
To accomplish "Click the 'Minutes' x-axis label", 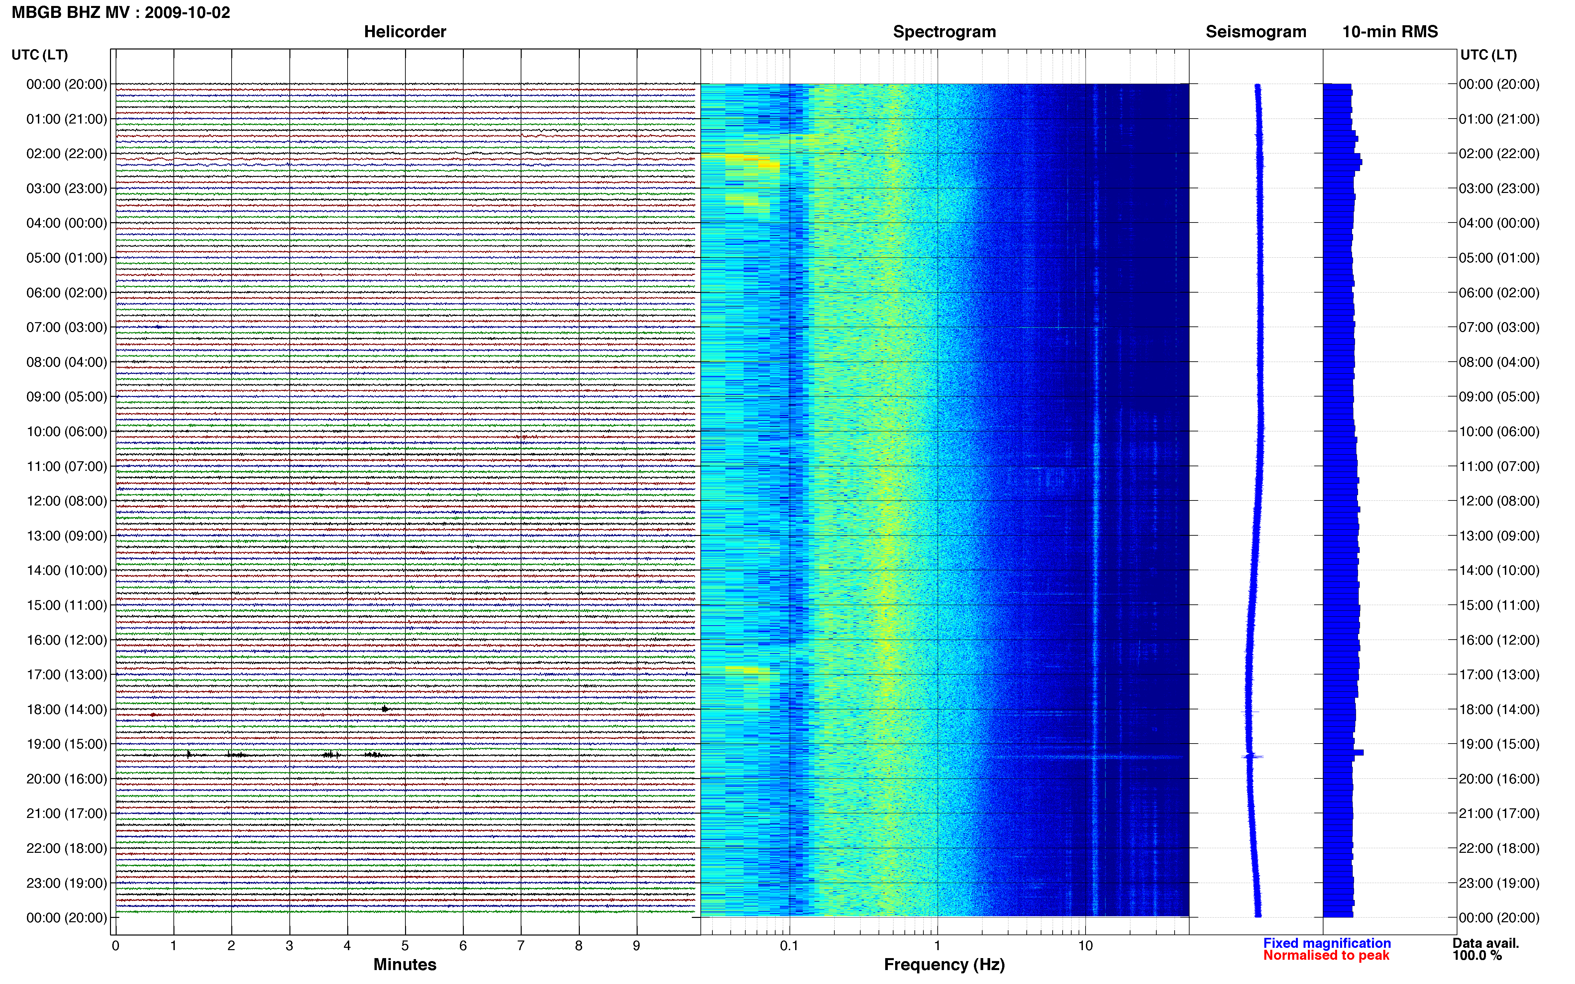I will pyautogui.click(x=404, y=964).
